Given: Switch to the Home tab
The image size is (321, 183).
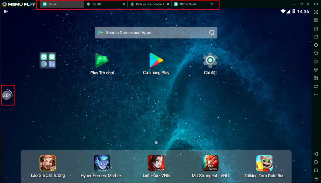Looking at the screenshot, I should click(62, 4).
